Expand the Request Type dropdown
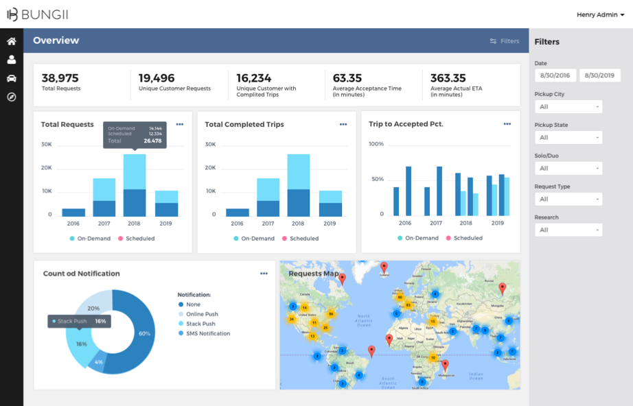The width and height of the screenshot is (633, 406). click(568, 199)
